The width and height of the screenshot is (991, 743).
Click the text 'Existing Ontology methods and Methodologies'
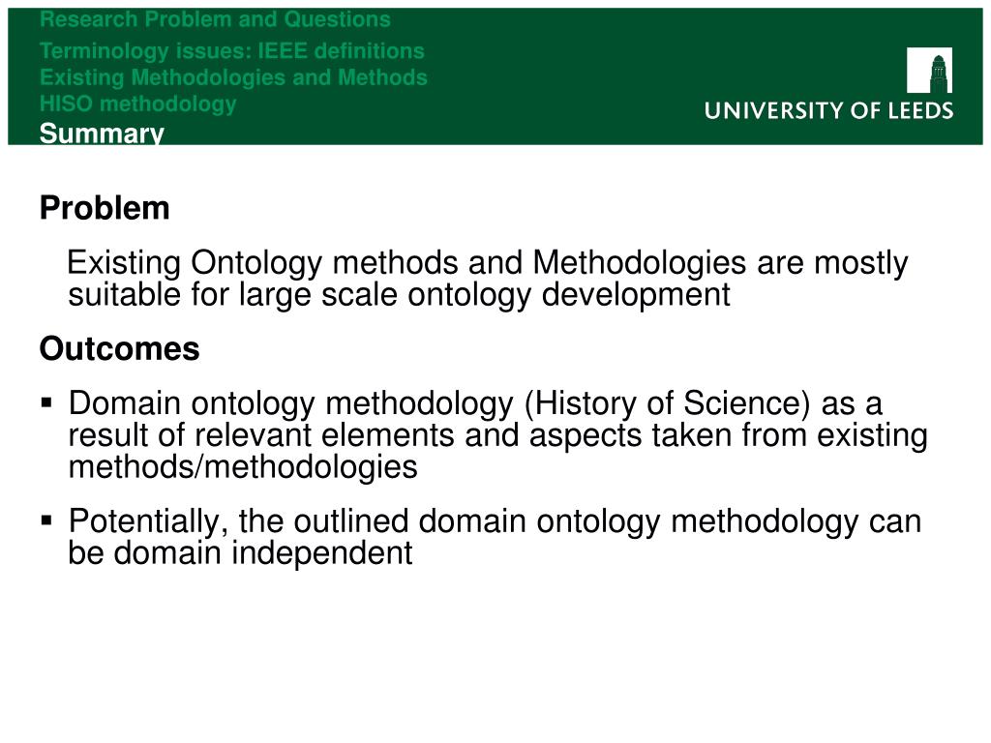[406, 263]
